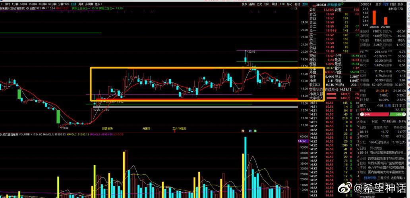Viewport: 410px width, 198px height.
Task: Click 08-31 fund holding row
Action: [x=383, y=131]
